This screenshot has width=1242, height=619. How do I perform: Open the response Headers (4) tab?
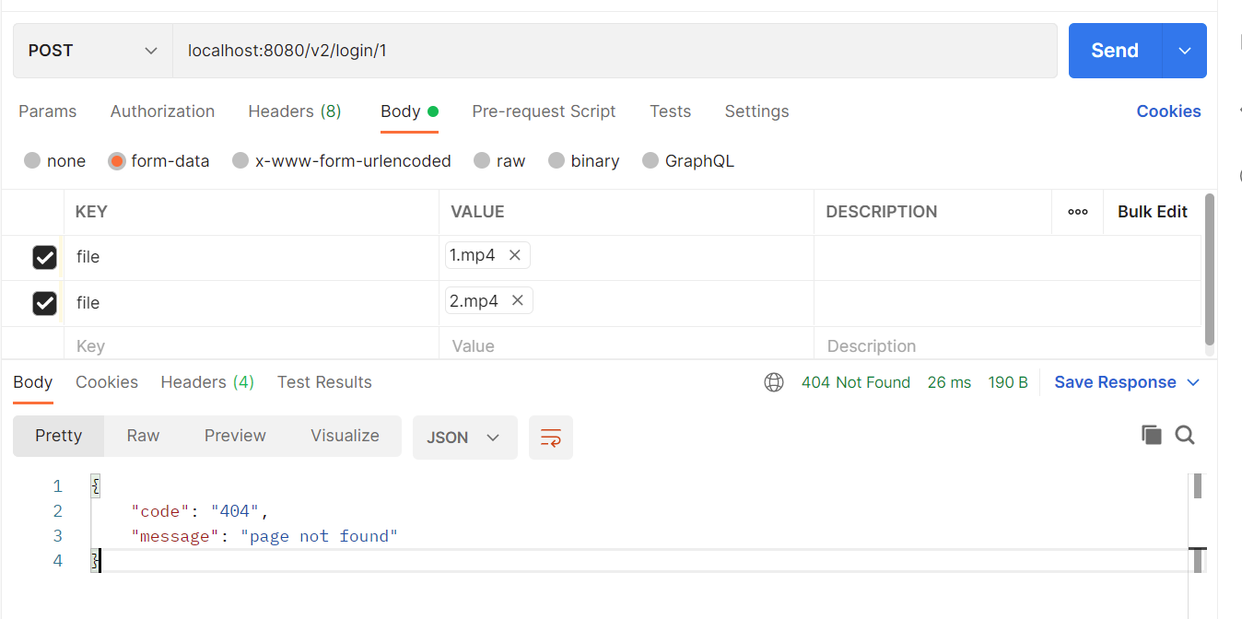[207, 382]
